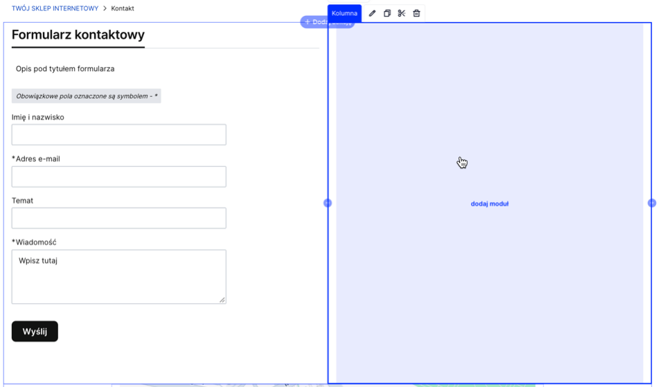This screenshot has height=387, width=658.
Task: Select the Formularz kontaktowy heading
Action: (x=78, y=35)
